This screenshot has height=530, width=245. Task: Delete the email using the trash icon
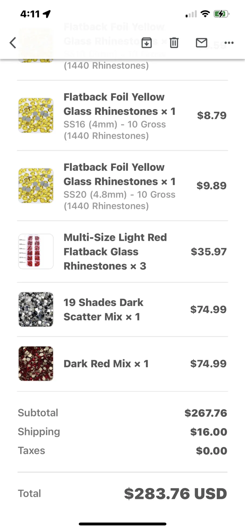click(174, 43)
